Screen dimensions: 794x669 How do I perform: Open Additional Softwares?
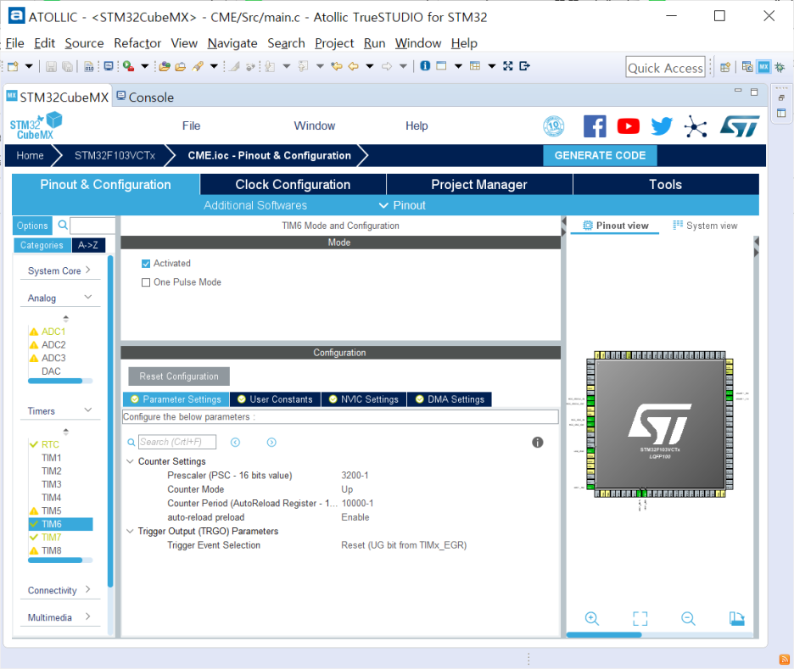click(255, 205)
